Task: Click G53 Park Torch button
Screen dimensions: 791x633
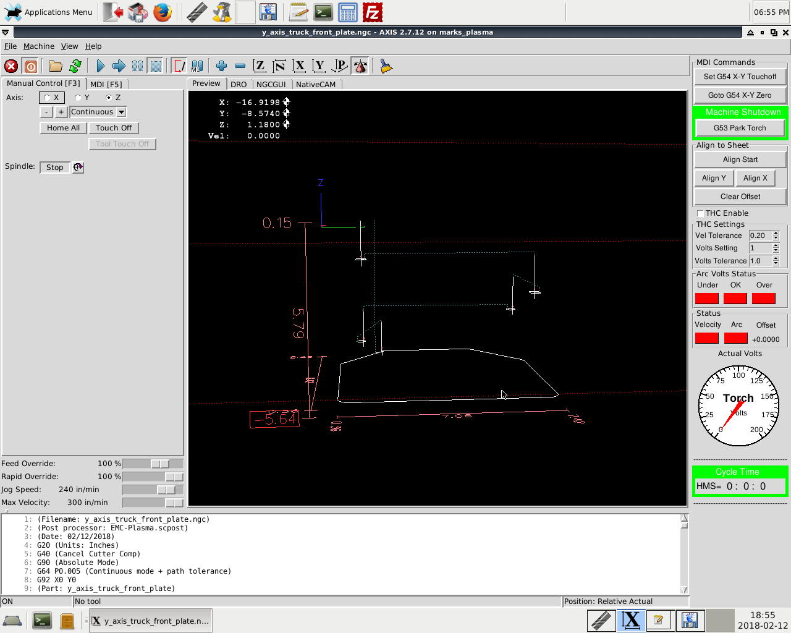Action: 740,128
